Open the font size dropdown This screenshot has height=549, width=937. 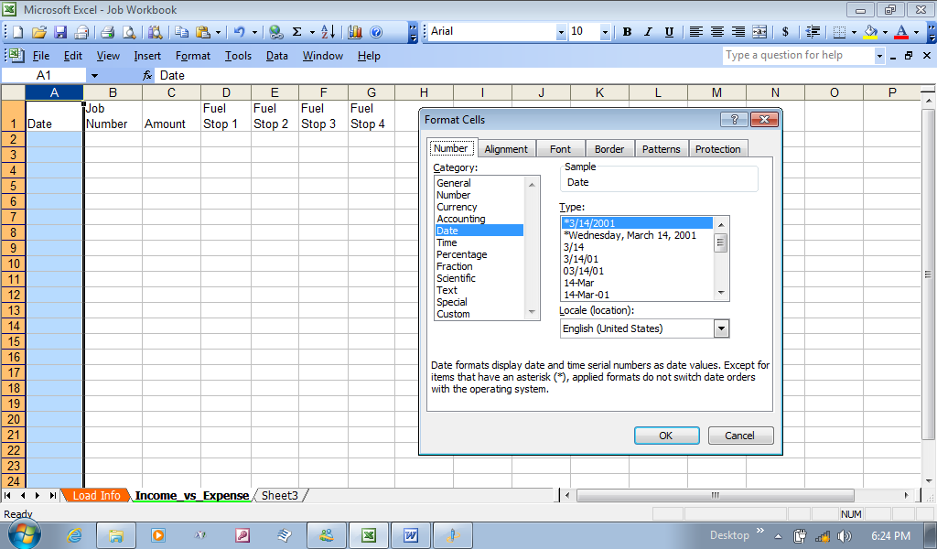pos(605,32)
